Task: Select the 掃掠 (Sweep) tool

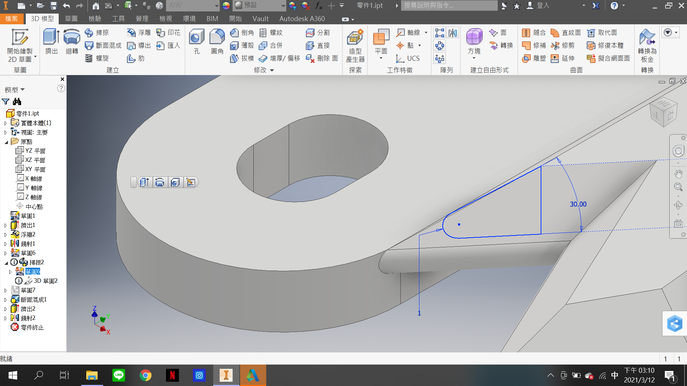Action: pyautogui.click(x=97, y=33)
